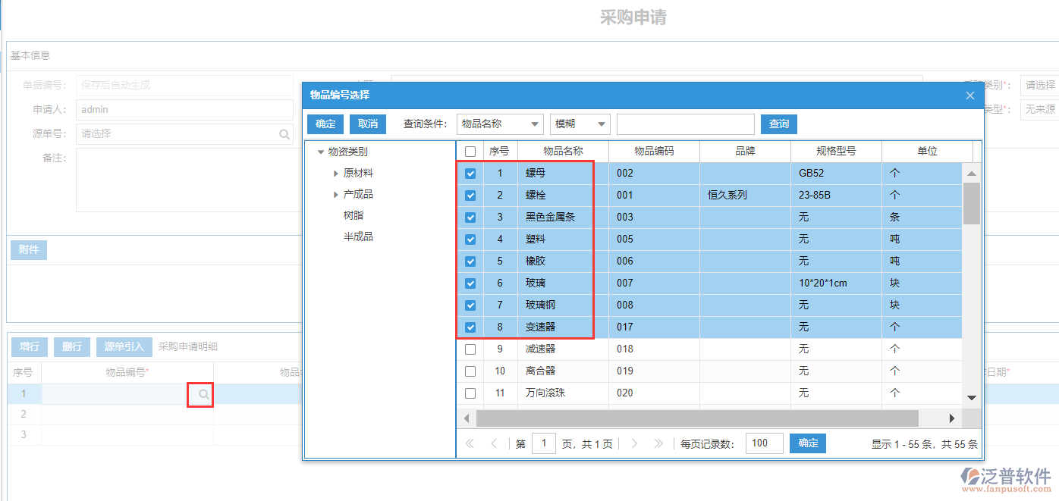Screen dimensions: 1059x501
Task: Click the dialog close X icon
Action: (x=969, y=96)
